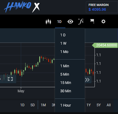Set chart range to 5Y

point(99,105)
